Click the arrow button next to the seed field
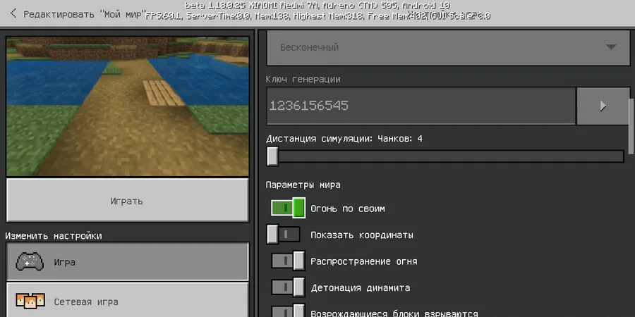Screen dimensions: 635x317 [x=603, y=106]
